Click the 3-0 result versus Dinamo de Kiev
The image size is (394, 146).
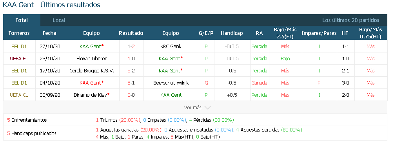(131, 95)
